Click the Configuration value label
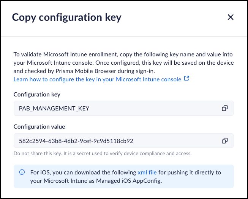The height and width of the screenshot is (199, 248). click(39, 127)
